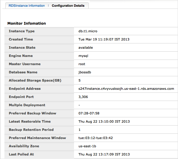Click the Latest Restorable Time label
The image size is (178, 159).
click(x=30, y=121)
